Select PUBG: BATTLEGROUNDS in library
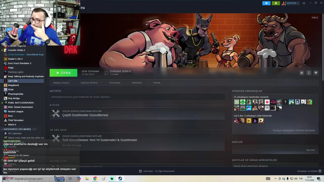Screen dimensions: 324x182 21,103
